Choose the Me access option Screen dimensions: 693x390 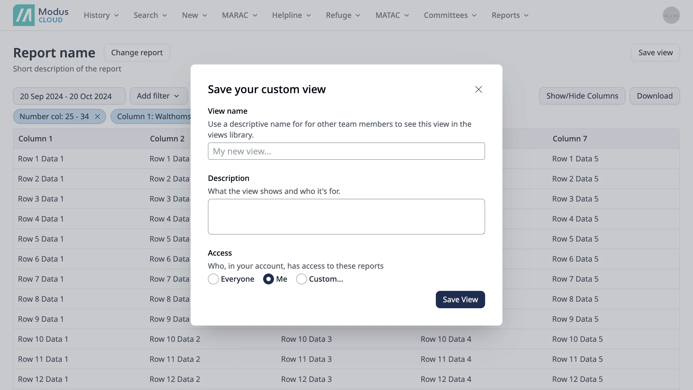pos(268,279)
